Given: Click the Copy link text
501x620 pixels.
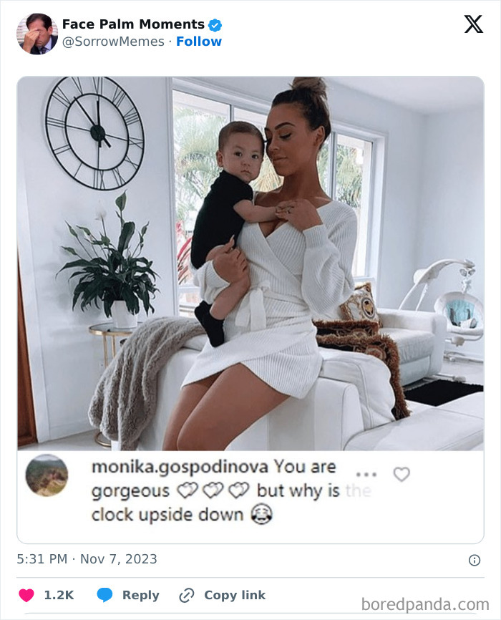Looking at the screenshot, I should point(235,595).
